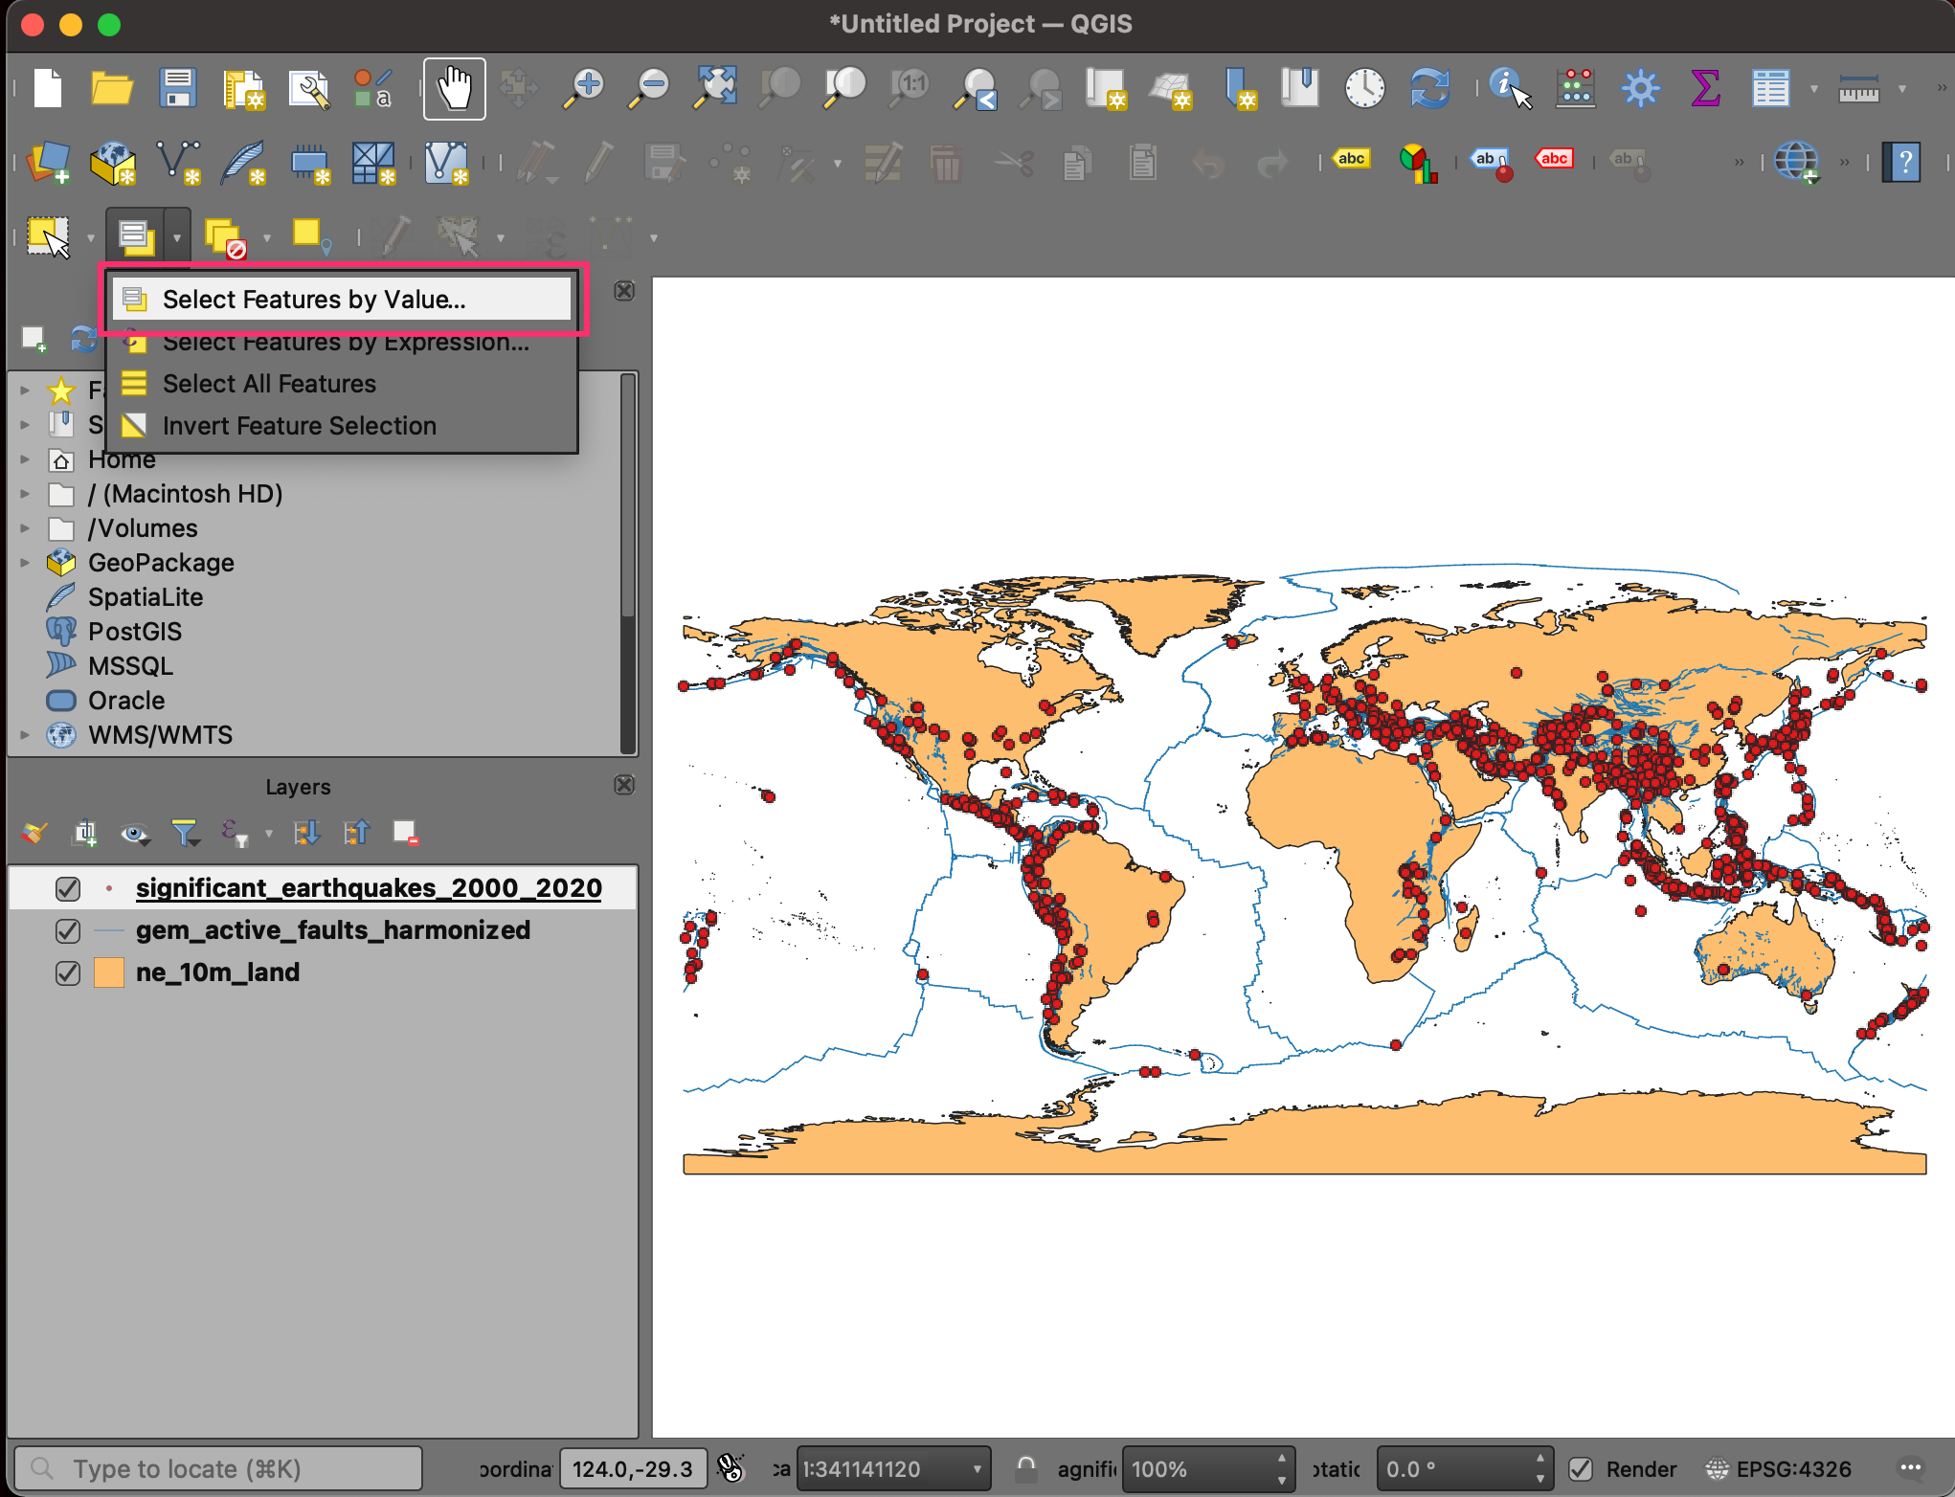Zoom to full extent icon
Screen dimensions: 1955x1497
point(715,88)
